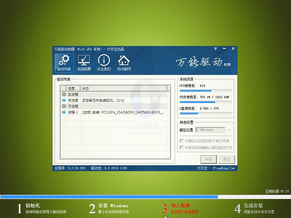Visit the official site via 访问官网
This screenshot has height=218, width=291.
coord(124,63)
